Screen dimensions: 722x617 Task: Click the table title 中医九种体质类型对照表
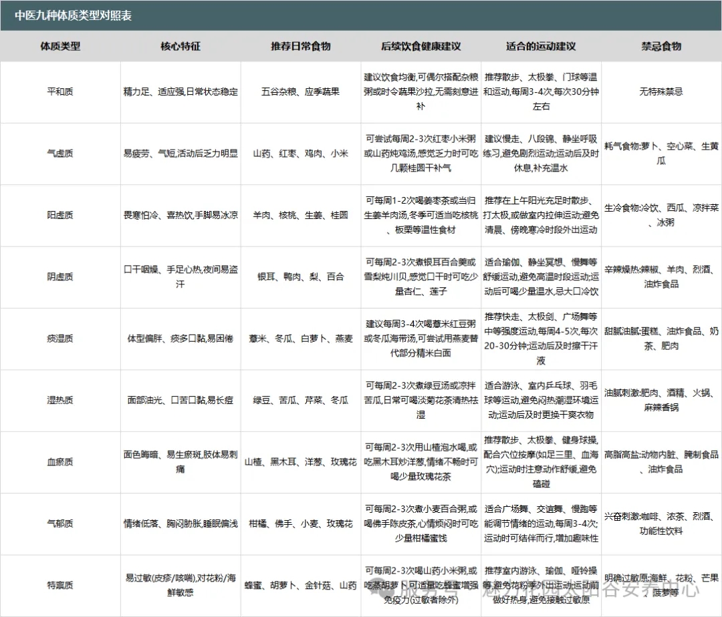point(74,15)
